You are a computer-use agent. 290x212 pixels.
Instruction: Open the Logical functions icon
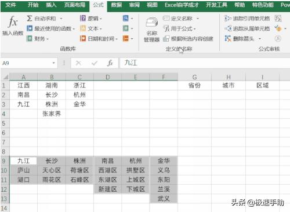coord(83,19)
